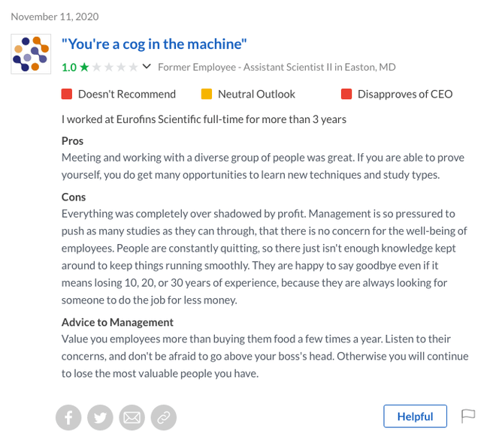This screenshot has height=437, width=481.
Task: Click the Pros heading
Action: 72,140
